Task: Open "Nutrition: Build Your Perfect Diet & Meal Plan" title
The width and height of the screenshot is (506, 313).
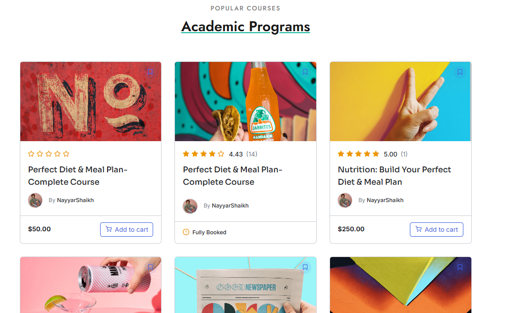Action: click(394, 176)
